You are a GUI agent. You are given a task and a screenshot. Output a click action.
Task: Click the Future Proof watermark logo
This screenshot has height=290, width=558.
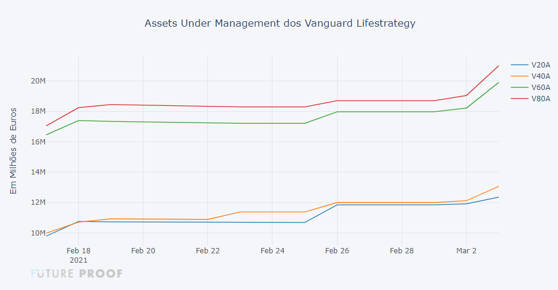pyautogui.click(x=77, y=273)
